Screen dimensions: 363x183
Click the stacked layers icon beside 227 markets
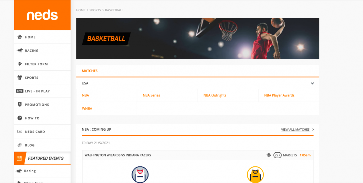(269, 155)
